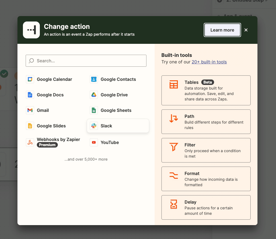
Task: Click the Change action title
Action: (67, 26)
